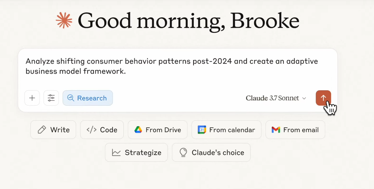
Task: Click the lightbulb icon beside Claude's choice
Action: click(x=183, y=152)
